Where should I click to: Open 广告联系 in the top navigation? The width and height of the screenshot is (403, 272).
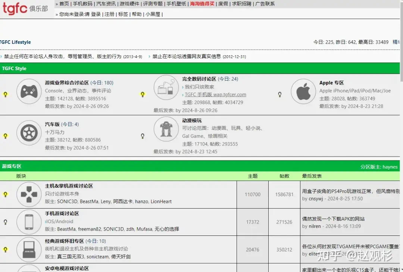pos(265,4)
